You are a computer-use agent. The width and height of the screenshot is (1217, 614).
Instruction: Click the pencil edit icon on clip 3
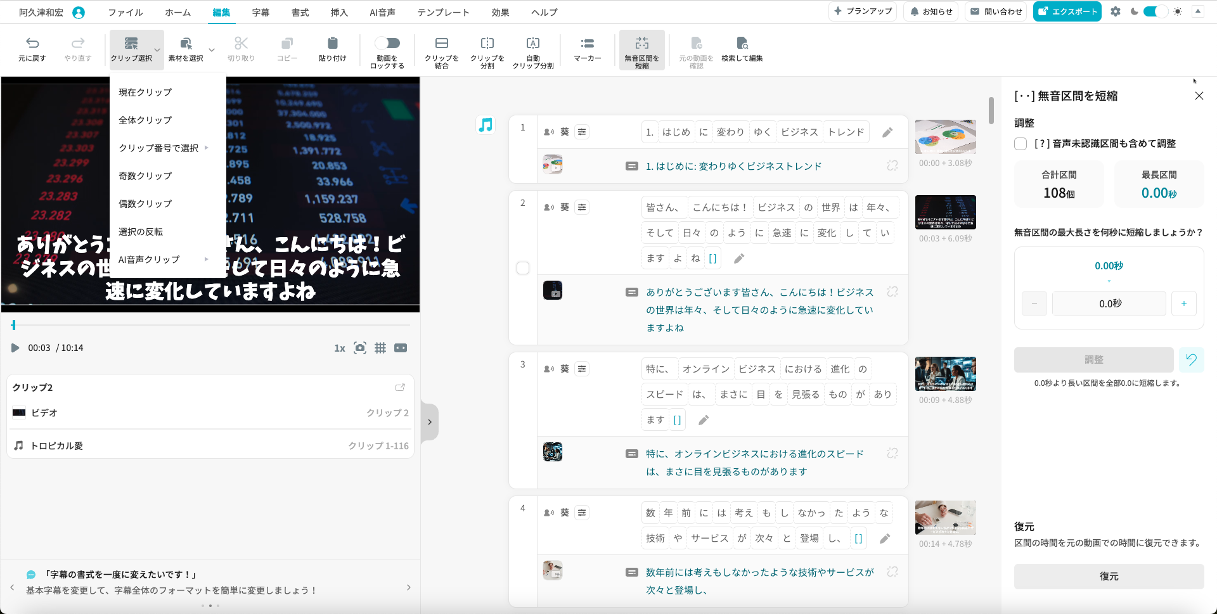click(704, 419)
